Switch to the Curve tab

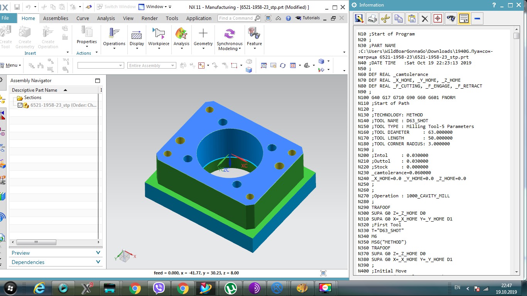pos(83,18)
